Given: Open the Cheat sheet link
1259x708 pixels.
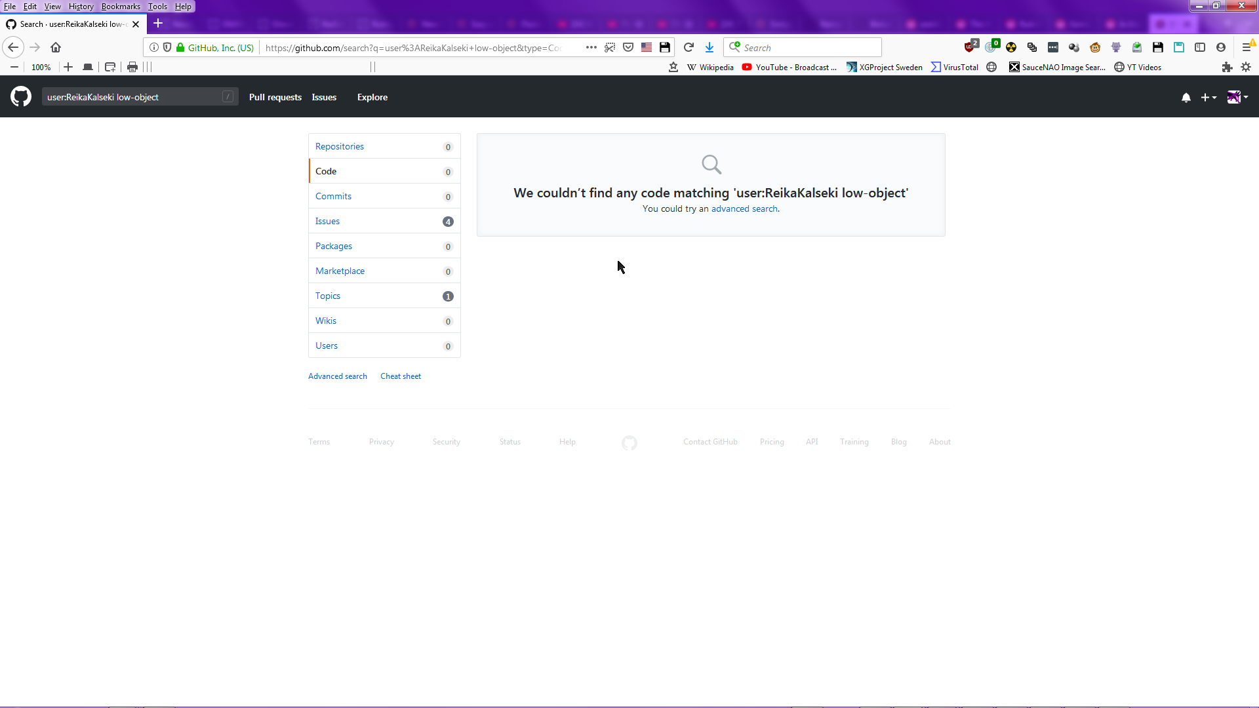Looking at the screenshot, I should 401,376.
